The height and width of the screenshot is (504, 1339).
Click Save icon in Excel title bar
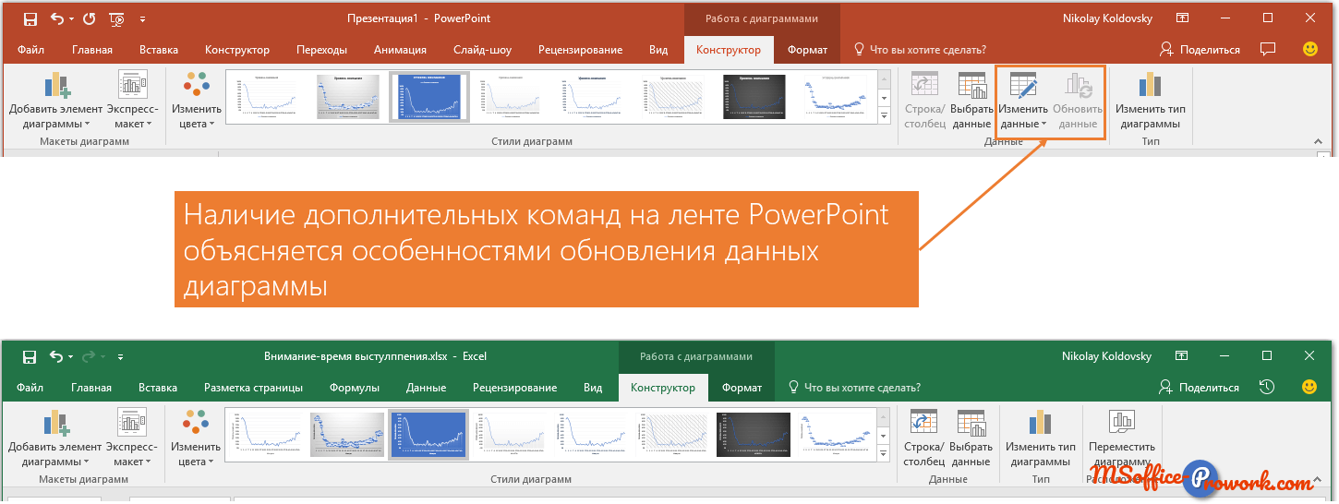30,356
